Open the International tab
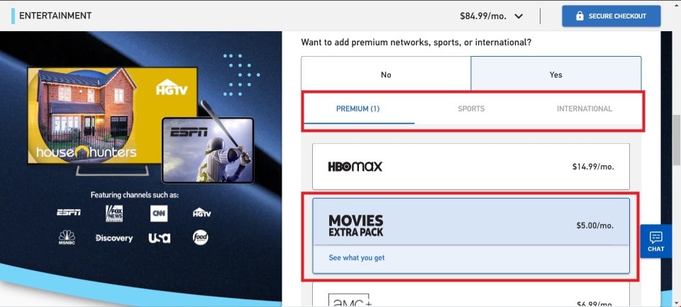The image size is (681, 307). tap(584, 108)
